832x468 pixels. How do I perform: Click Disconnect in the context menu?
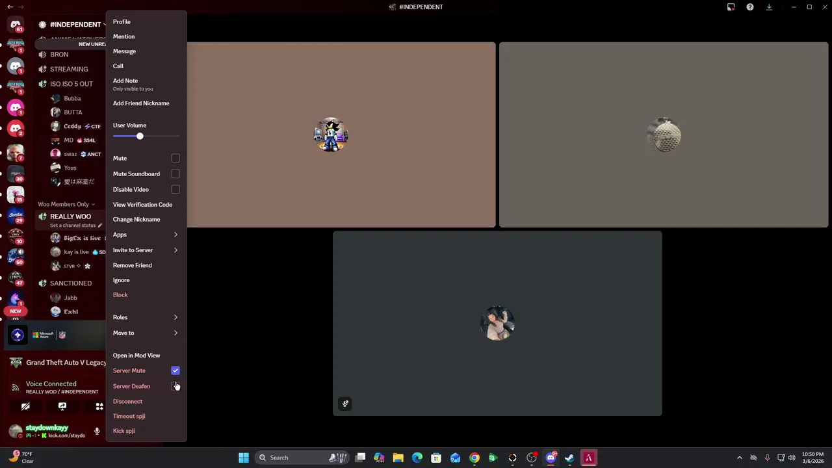point(146,402)
